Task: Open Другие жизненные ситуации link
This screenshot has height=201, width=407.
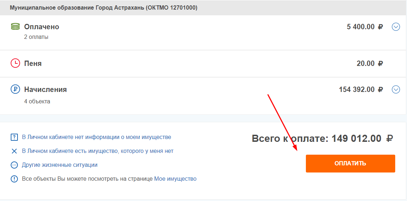Action: pyautogui.click(x=60, y=165)
